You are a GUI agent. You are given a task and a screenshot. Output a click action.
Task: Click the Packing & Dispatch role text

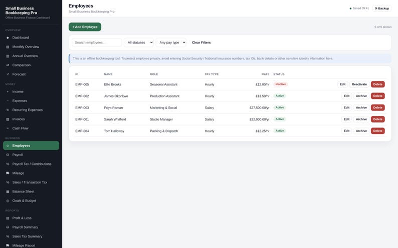(x=164, y=131)
